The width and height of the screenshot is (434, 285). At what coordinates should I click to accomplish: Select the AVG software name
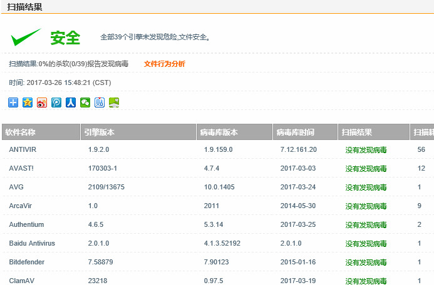16,187
